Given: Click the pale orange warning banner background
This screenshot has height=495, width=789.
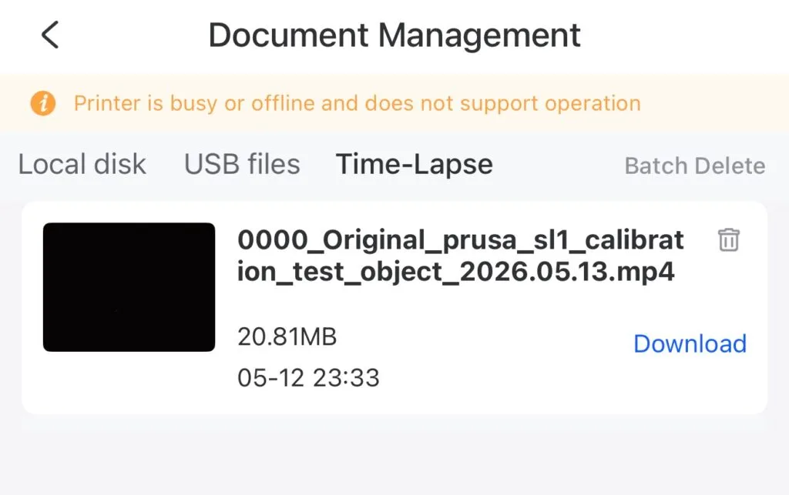Looking at the screenshot, I should pyautogui.click(x=714, y=103).
